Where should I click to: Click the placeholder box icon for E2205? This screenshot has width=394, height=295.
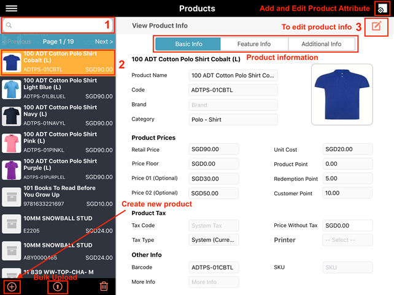point(12,224)
